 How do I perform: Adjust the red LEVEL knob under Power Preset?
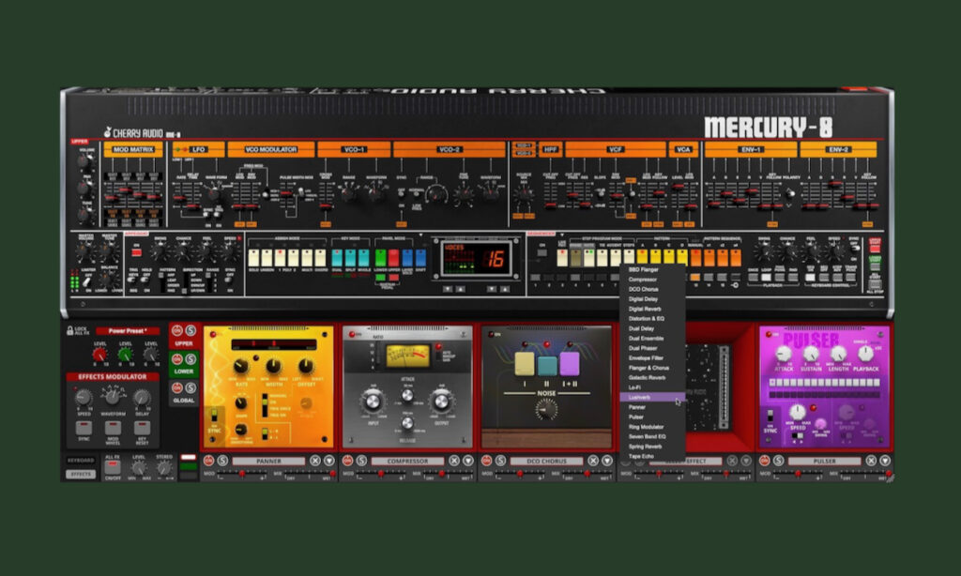point(99,355)
